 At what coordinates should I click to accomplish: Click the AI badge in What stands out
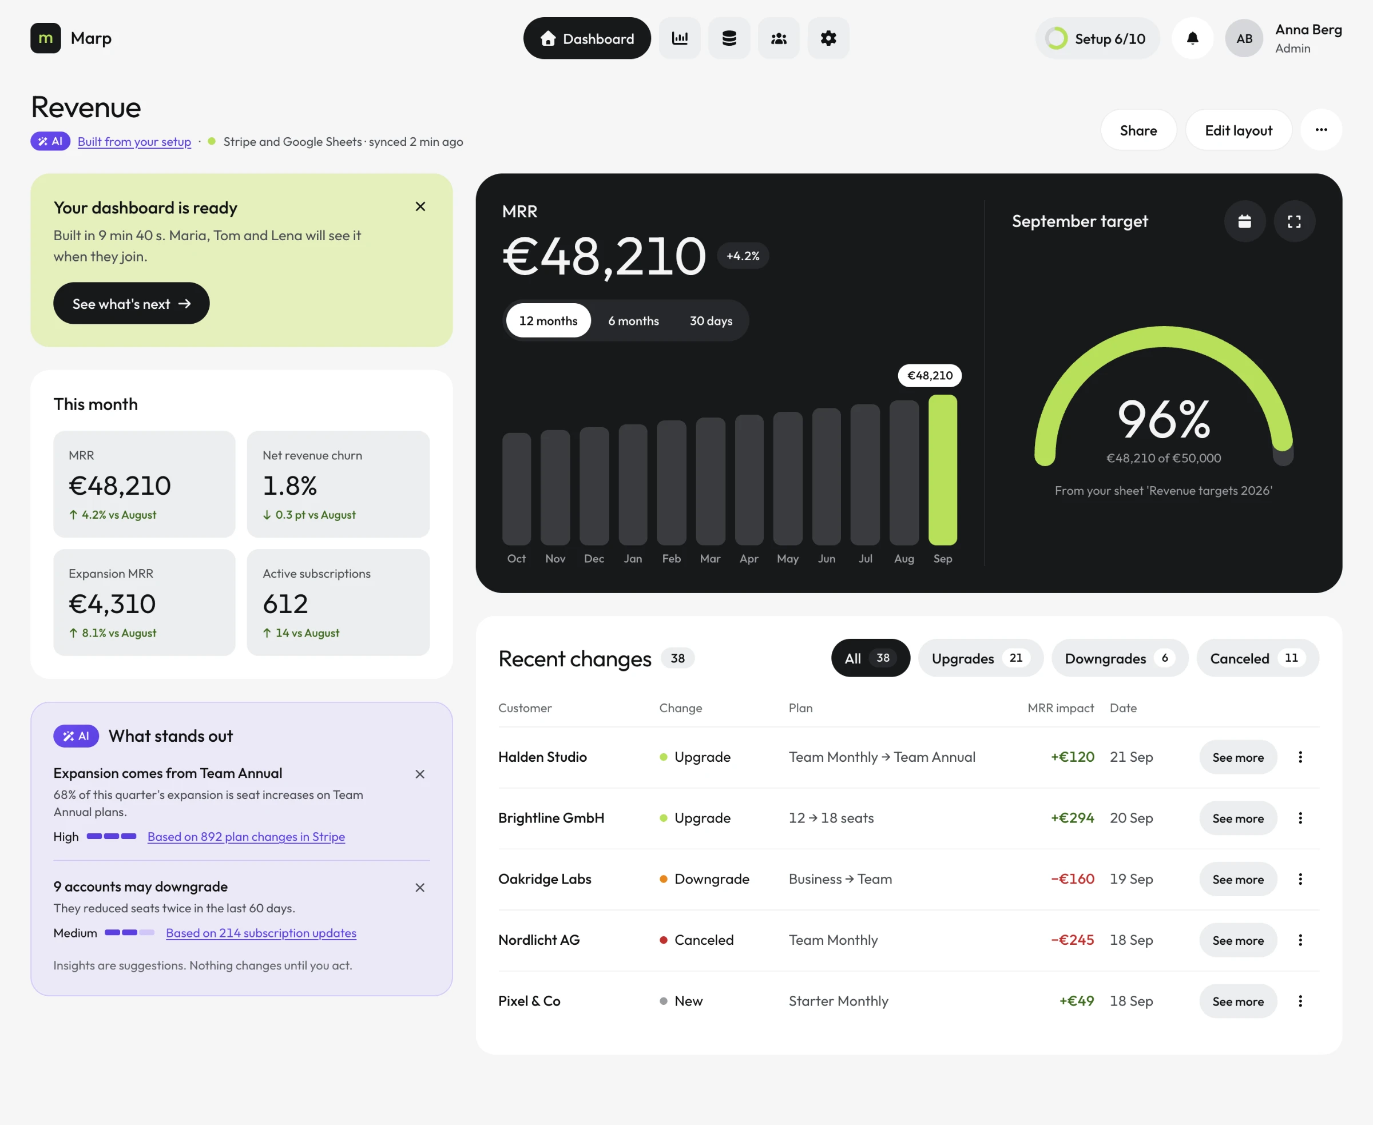point(76,736)
